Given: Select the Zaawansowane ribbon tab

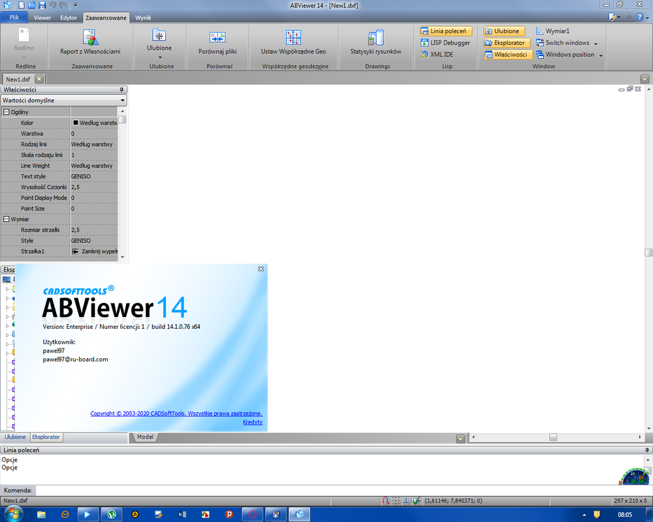Looking at the screenshot, I should point(106,18).
